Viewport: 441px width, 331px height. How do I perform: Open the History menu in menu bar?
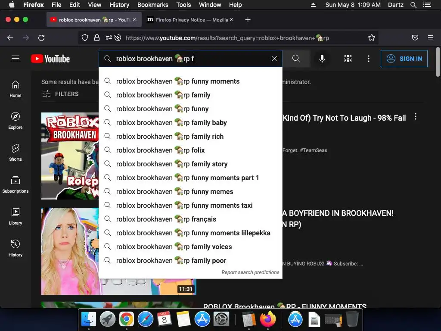(119, 5)
